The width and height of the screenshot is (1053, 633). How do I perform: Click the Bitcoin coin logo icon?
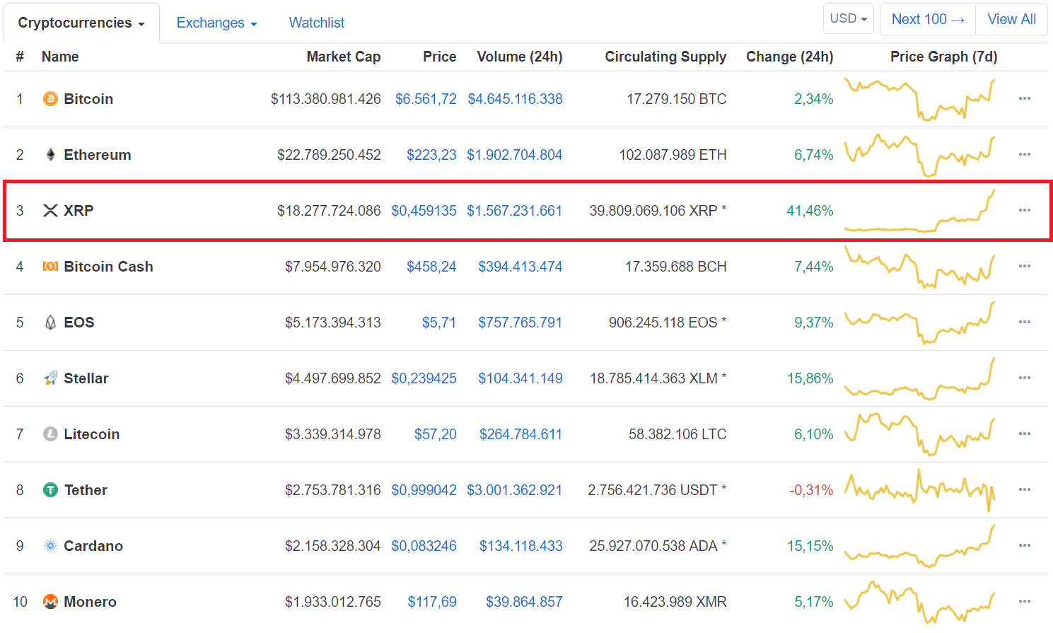tap(50, 99)
